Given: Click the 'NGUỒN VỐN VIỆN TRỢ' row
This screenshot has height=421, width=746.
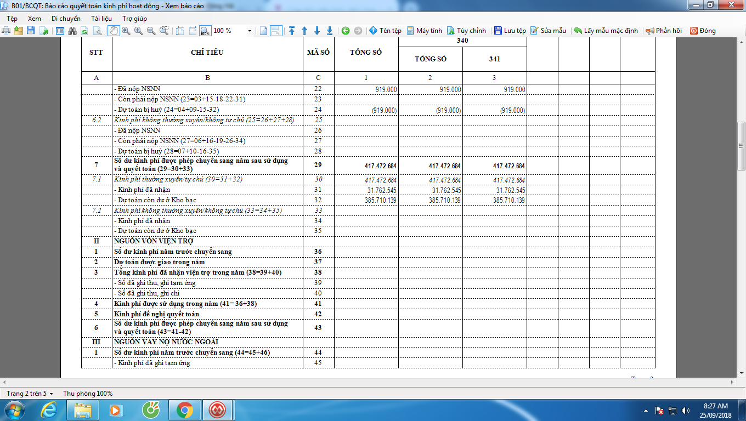Looking at the screenshot, I should point(368,241).
